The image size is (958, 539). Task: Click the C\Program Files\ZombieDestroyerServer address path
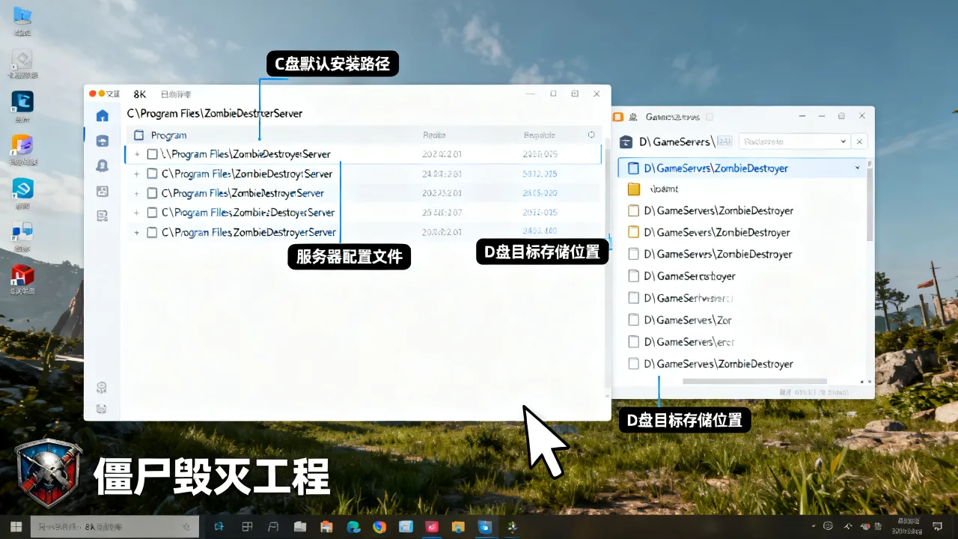tap(215, 114)
